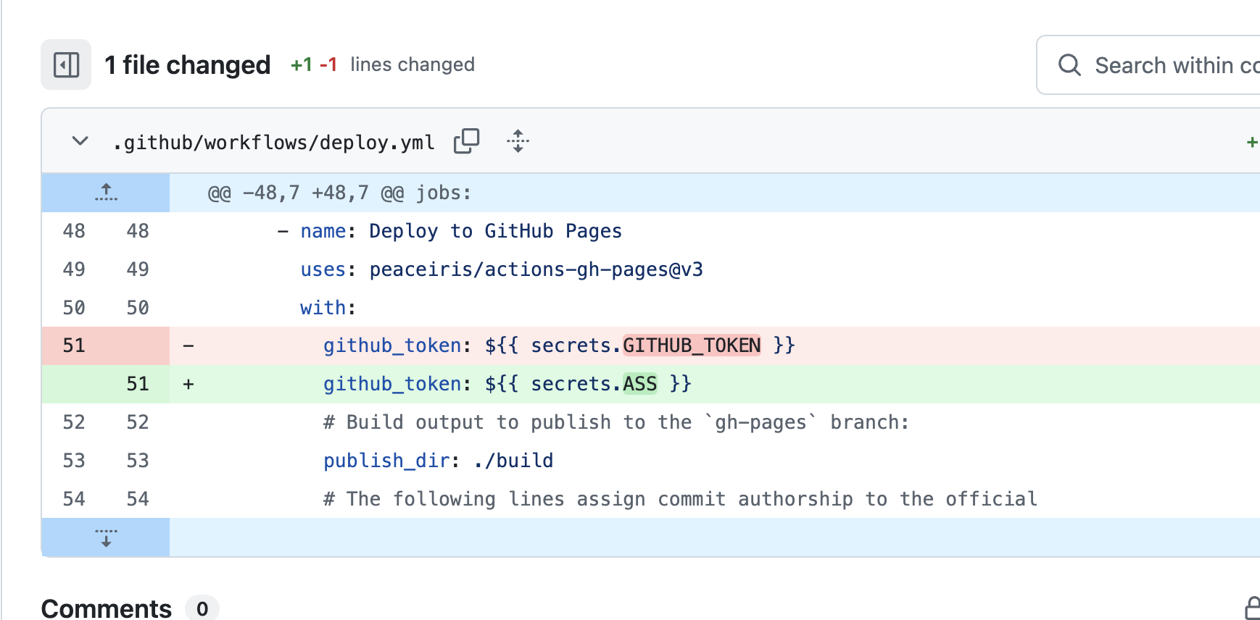The image size is (1260, 620).
Task: Click the 1 file changed heading
Action: tap(187, 65)
